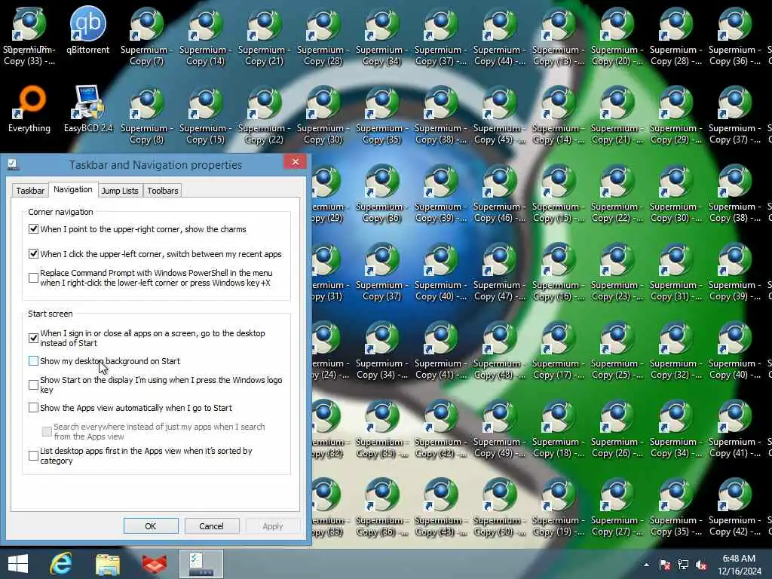Select the Supermium - Copy (46) desktop icon
This screenshot has width=772, height=579.
tap(499, 194)
